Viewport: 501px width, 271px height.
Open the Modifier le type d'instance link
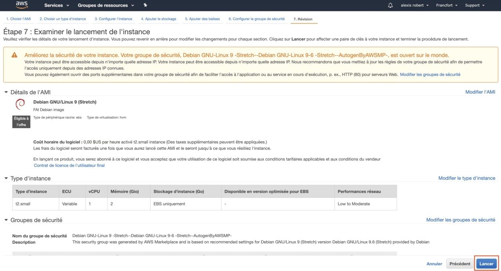click(x=467, y=178)
